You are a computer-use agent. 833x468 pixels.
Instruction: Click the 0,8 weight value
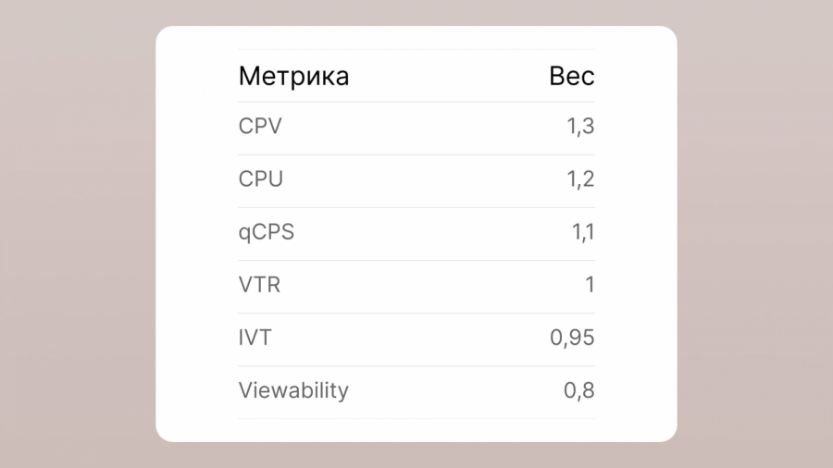tap(578, 390)
